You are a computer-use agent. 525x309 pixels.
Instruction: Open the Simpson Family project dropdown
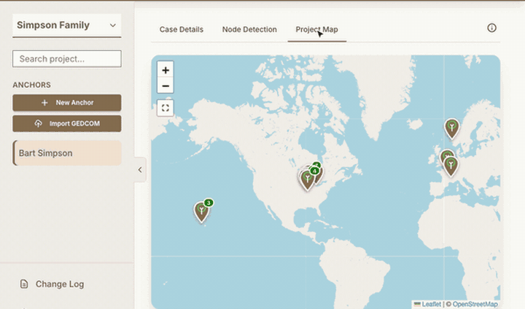tap(67, 26)
